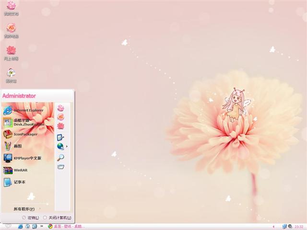Open 记事本 (Notepad) from the Start menu
The height and width of the screenshot is (230, 307).
point(14,182)
